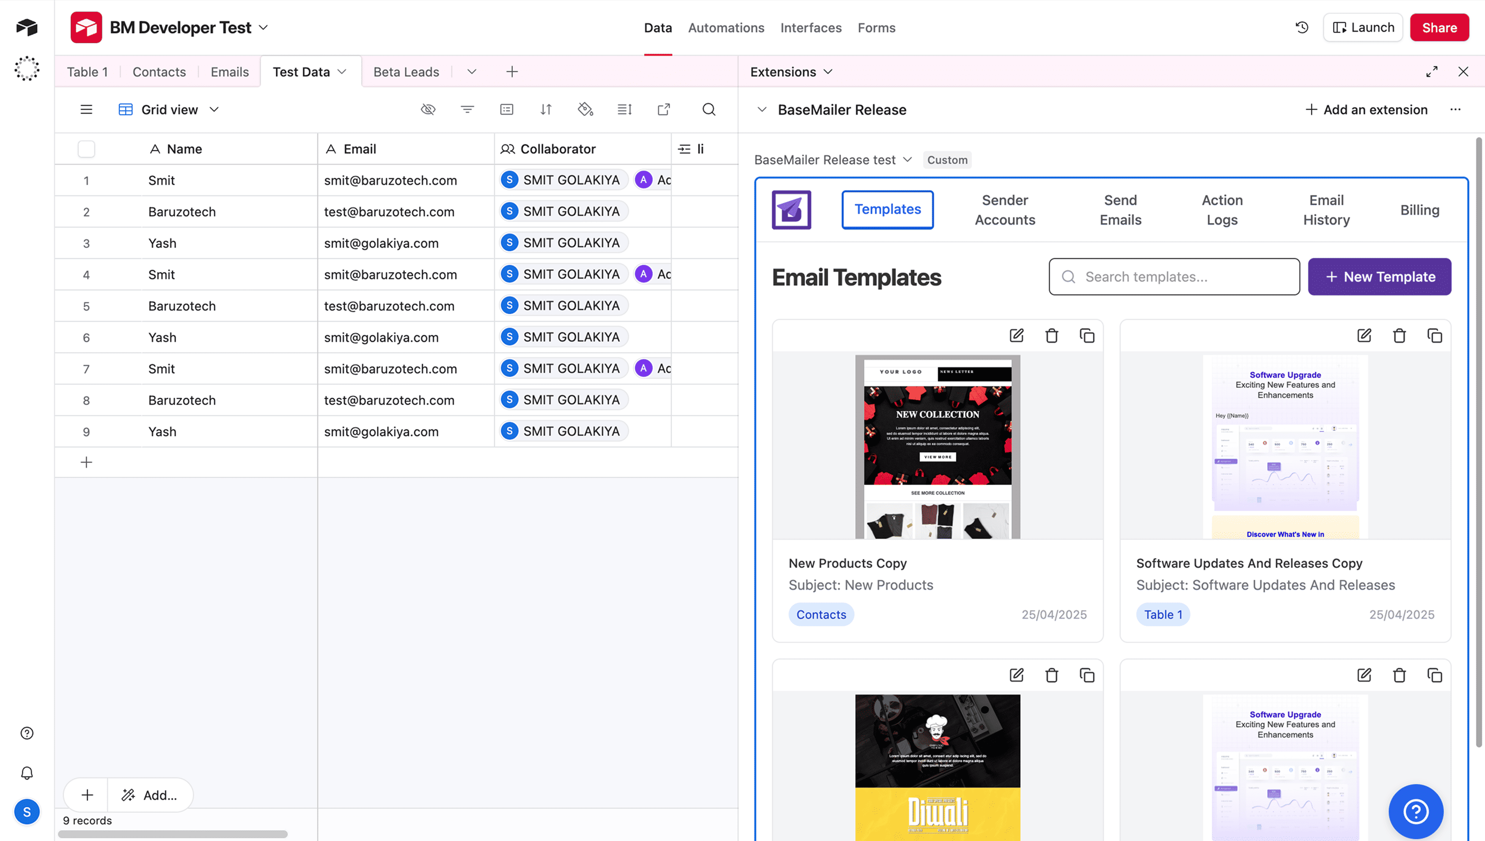Switch to the Templates tab
This screenshot has height=841, width=1485.
888,209
